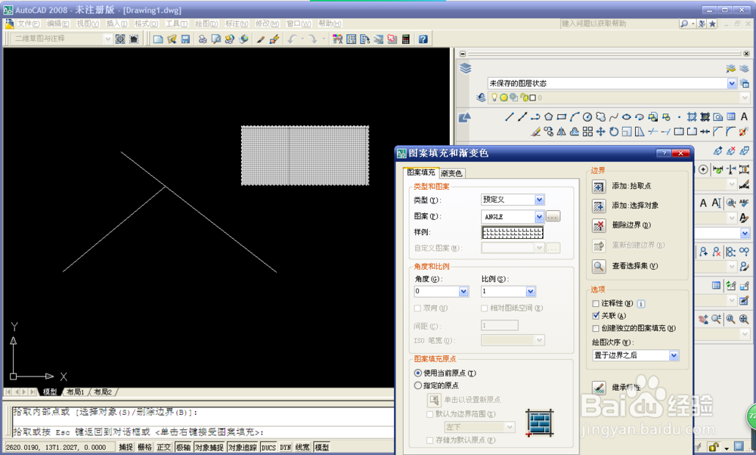This screenshot has width=756, height=455.
Task: Switch to the 布局1 layout tab
Action: click(x=76, y=392)
